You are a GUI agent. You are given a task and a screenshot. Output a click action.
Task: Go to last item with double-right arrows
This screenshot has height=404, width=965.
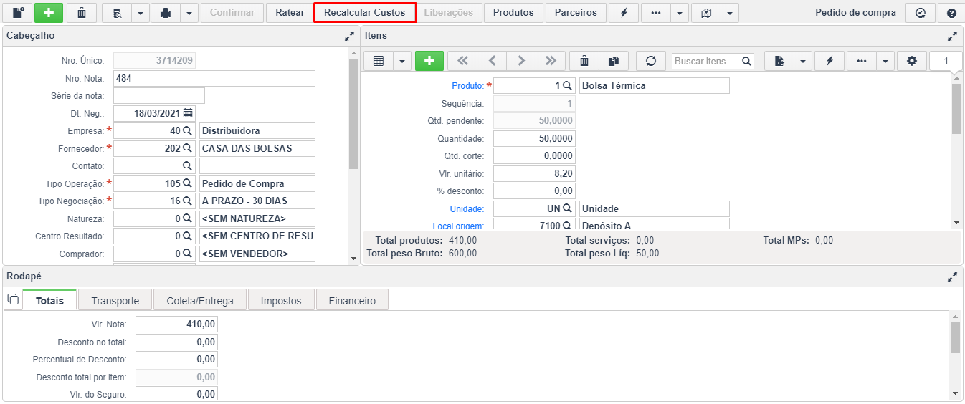tap(551, 61)
